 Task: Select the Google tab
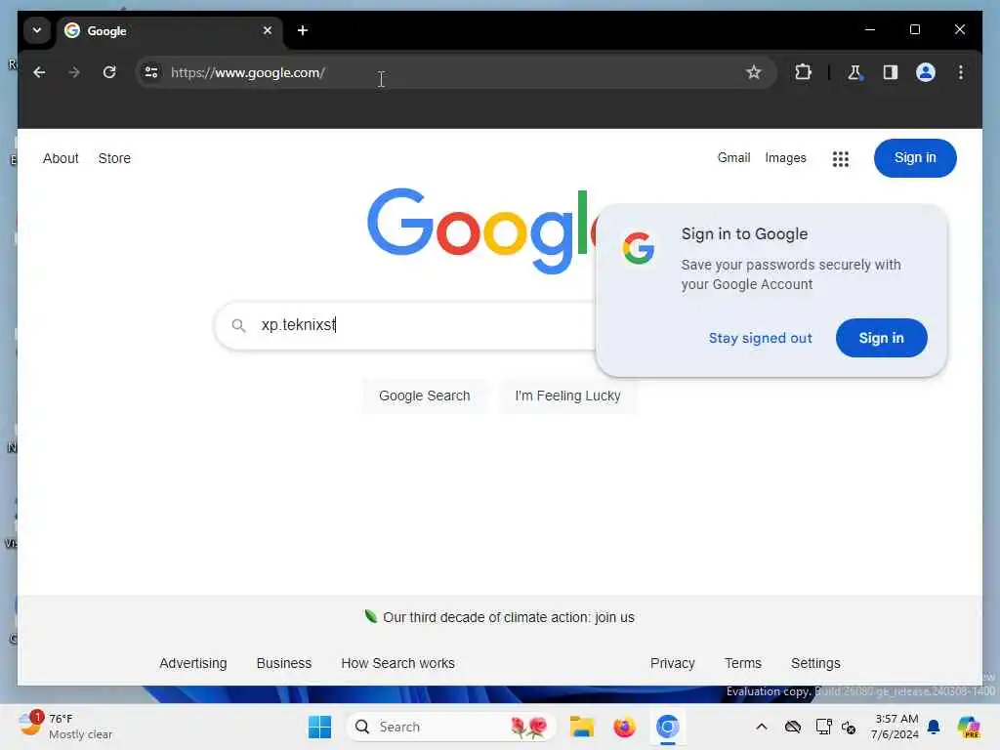click(170, 30)
